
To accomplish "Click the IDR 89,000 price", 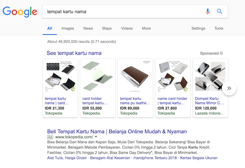I will [x=129, y=108].
